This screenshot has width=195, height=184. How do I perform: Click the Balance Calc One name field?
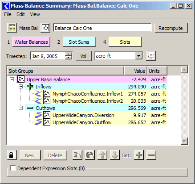[102, 28]
